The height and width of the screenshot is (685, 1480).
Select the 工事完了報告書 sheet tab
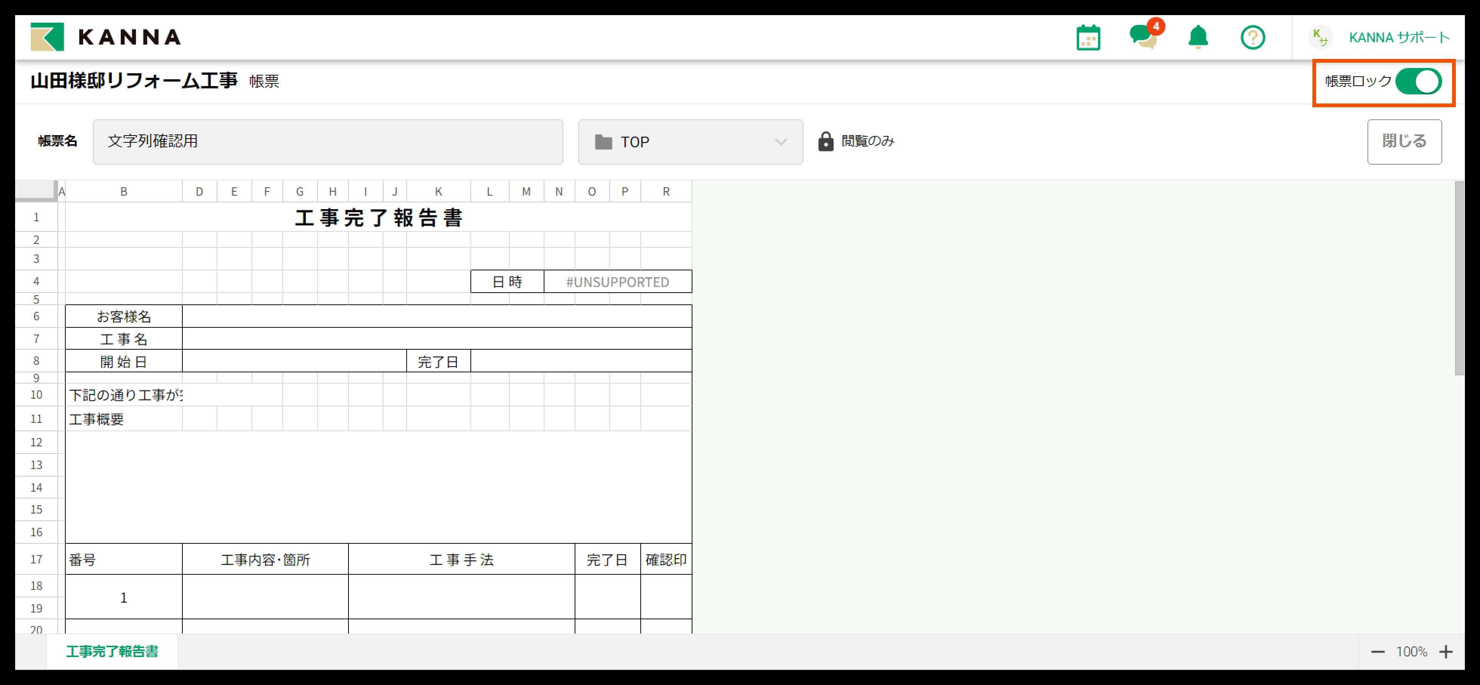[112, 651]
